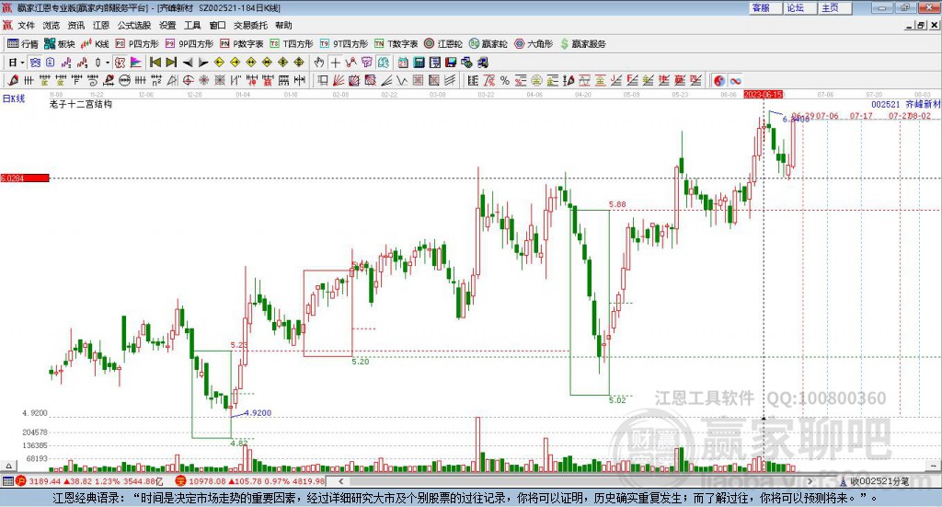
Task: Open the 窗口 menu
Action: (217, 25)
